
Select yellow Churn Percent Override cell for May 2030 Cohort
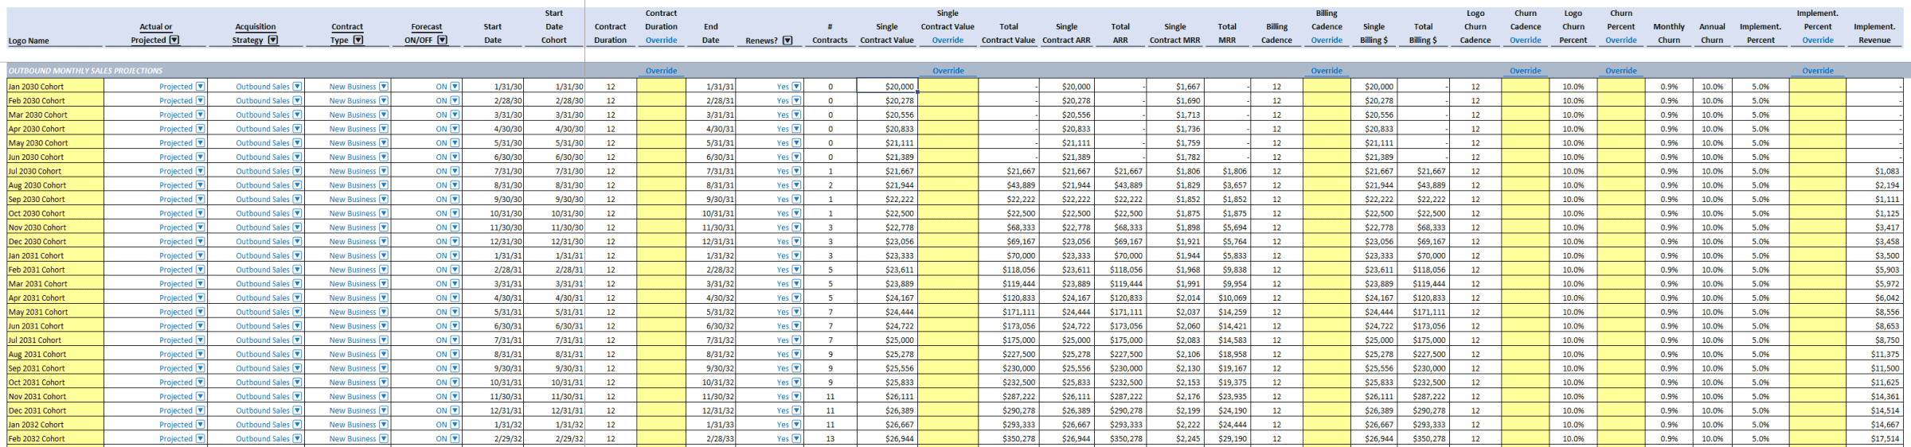coord(1621,143)
